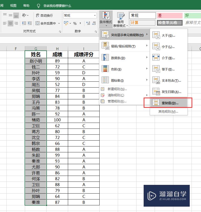Select column H header
This screenshot has height=212, width=201.
[57, 48]
